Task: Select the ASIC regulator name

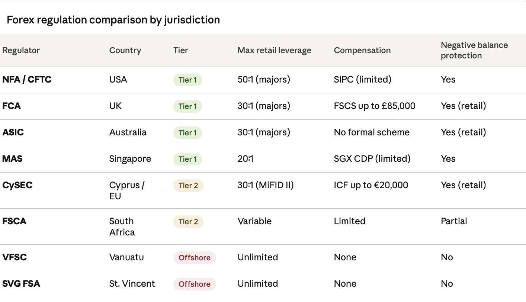Action: coord(13,132)
